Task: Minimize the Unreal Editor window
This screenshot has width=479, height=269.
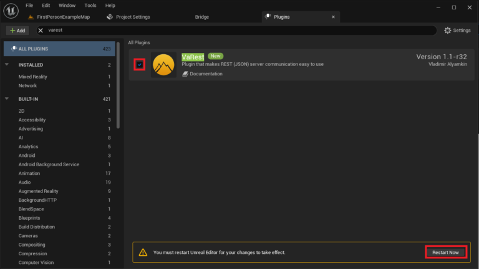Action: (x=438, y=7)
